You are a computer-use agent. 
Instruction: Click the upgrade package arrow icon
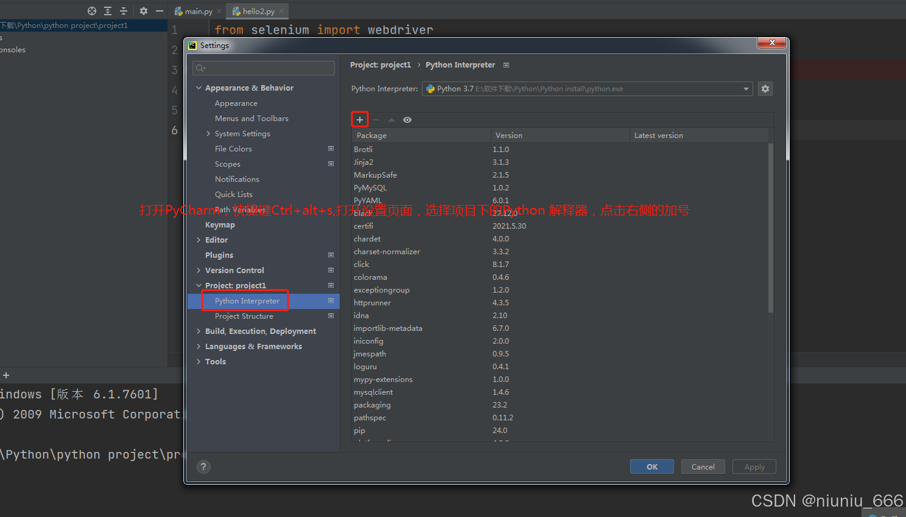tap(392, 120)
